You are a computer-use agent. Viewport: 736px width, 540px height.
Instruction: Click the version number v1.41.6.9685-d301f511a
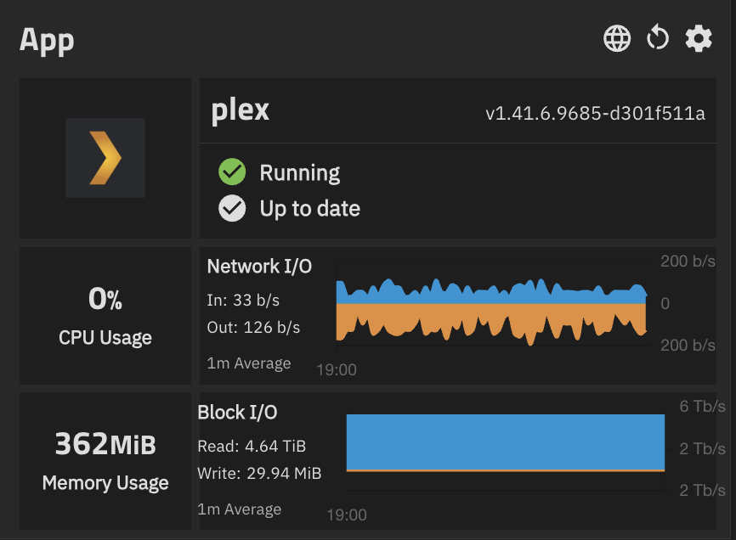click(x=595, y=114)
